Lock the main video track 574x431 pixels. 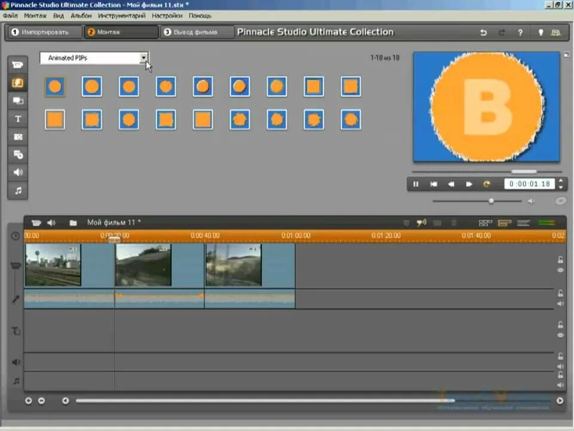pos(560,260)
